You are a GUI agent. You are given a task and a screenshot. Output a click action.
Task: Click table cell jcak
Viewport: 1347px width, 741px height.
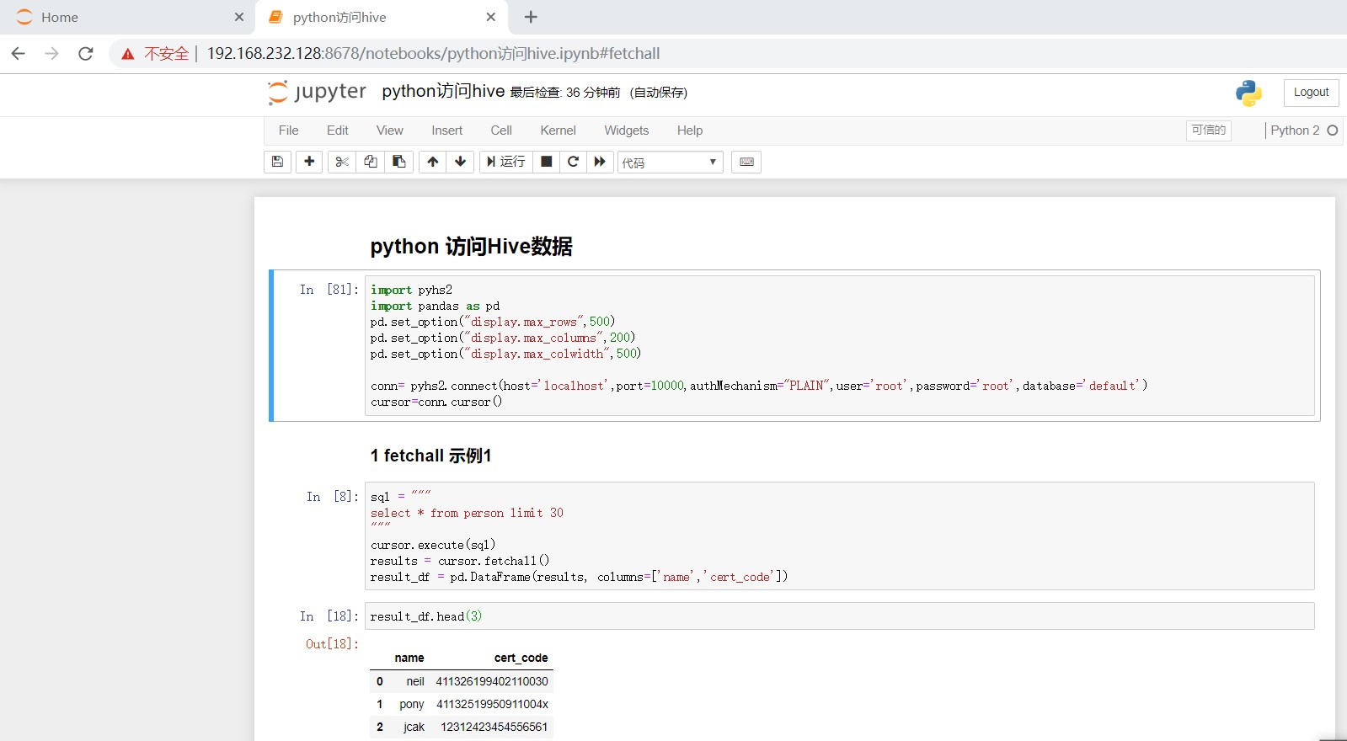point(414,727)
